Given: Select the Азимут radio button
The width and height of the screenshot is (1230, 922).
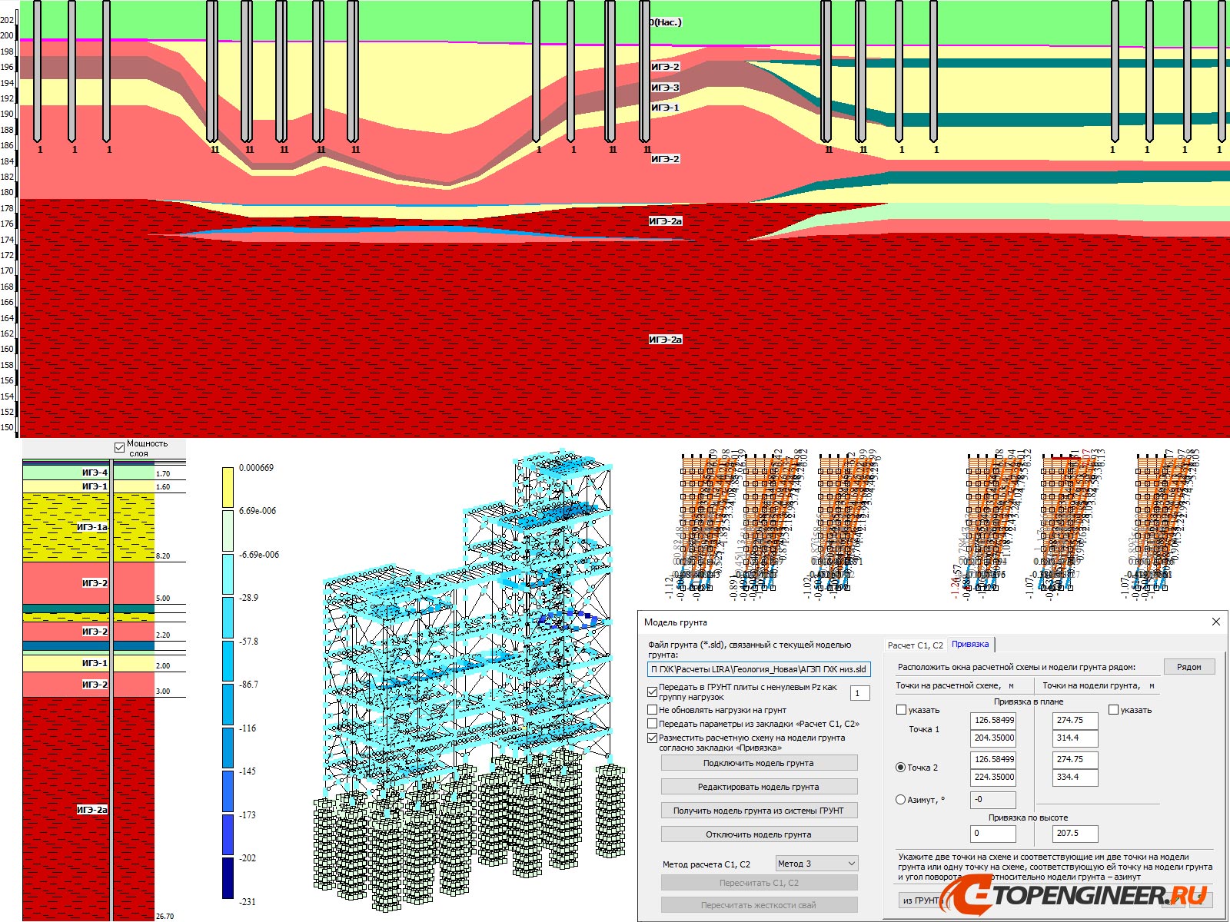Looking at the screenshot, I should (901, 800).
